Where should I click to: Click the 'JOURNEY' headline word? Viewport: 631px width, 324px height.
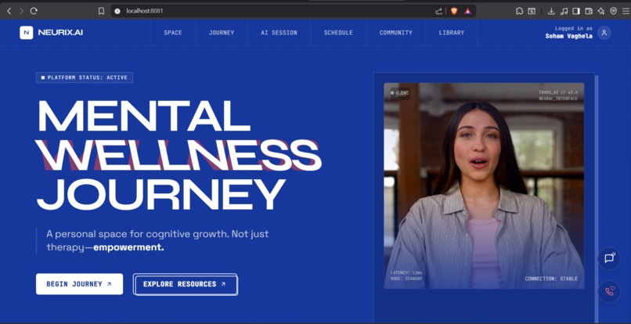(161, 194)
